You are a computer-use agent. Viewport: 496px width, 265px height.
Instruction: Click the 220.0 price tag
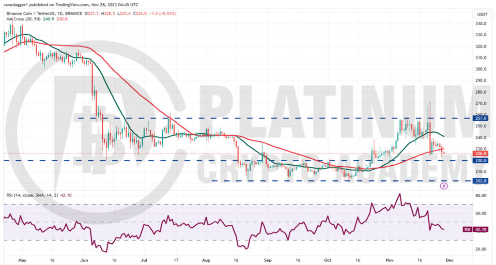pos(481,160)
